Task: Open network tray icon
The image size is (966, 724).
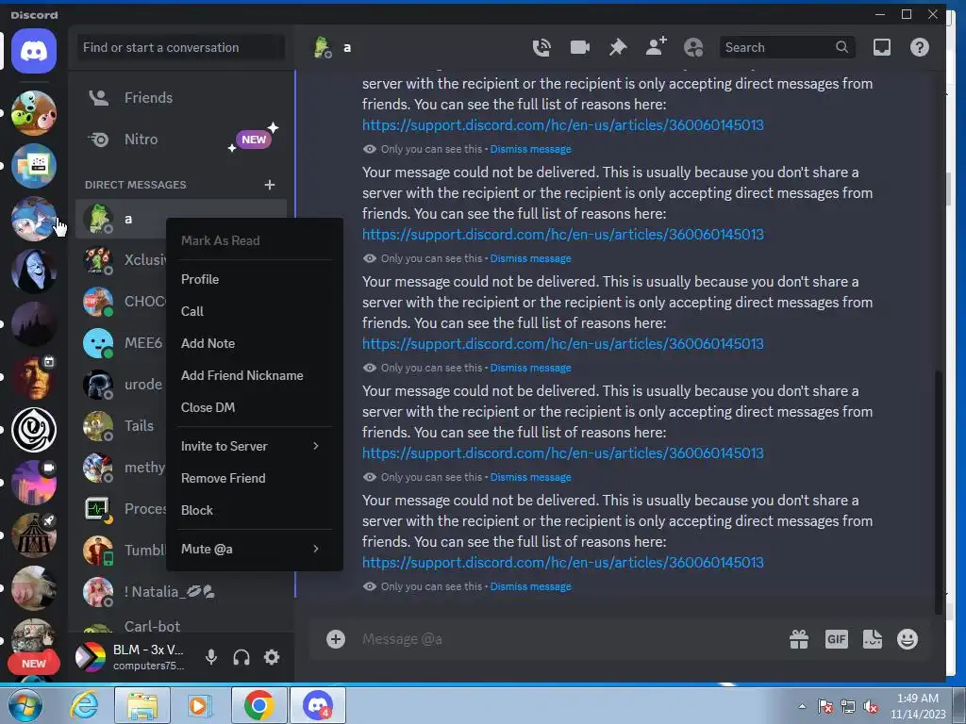Action: pyautogui.click(x=848, y=706)
